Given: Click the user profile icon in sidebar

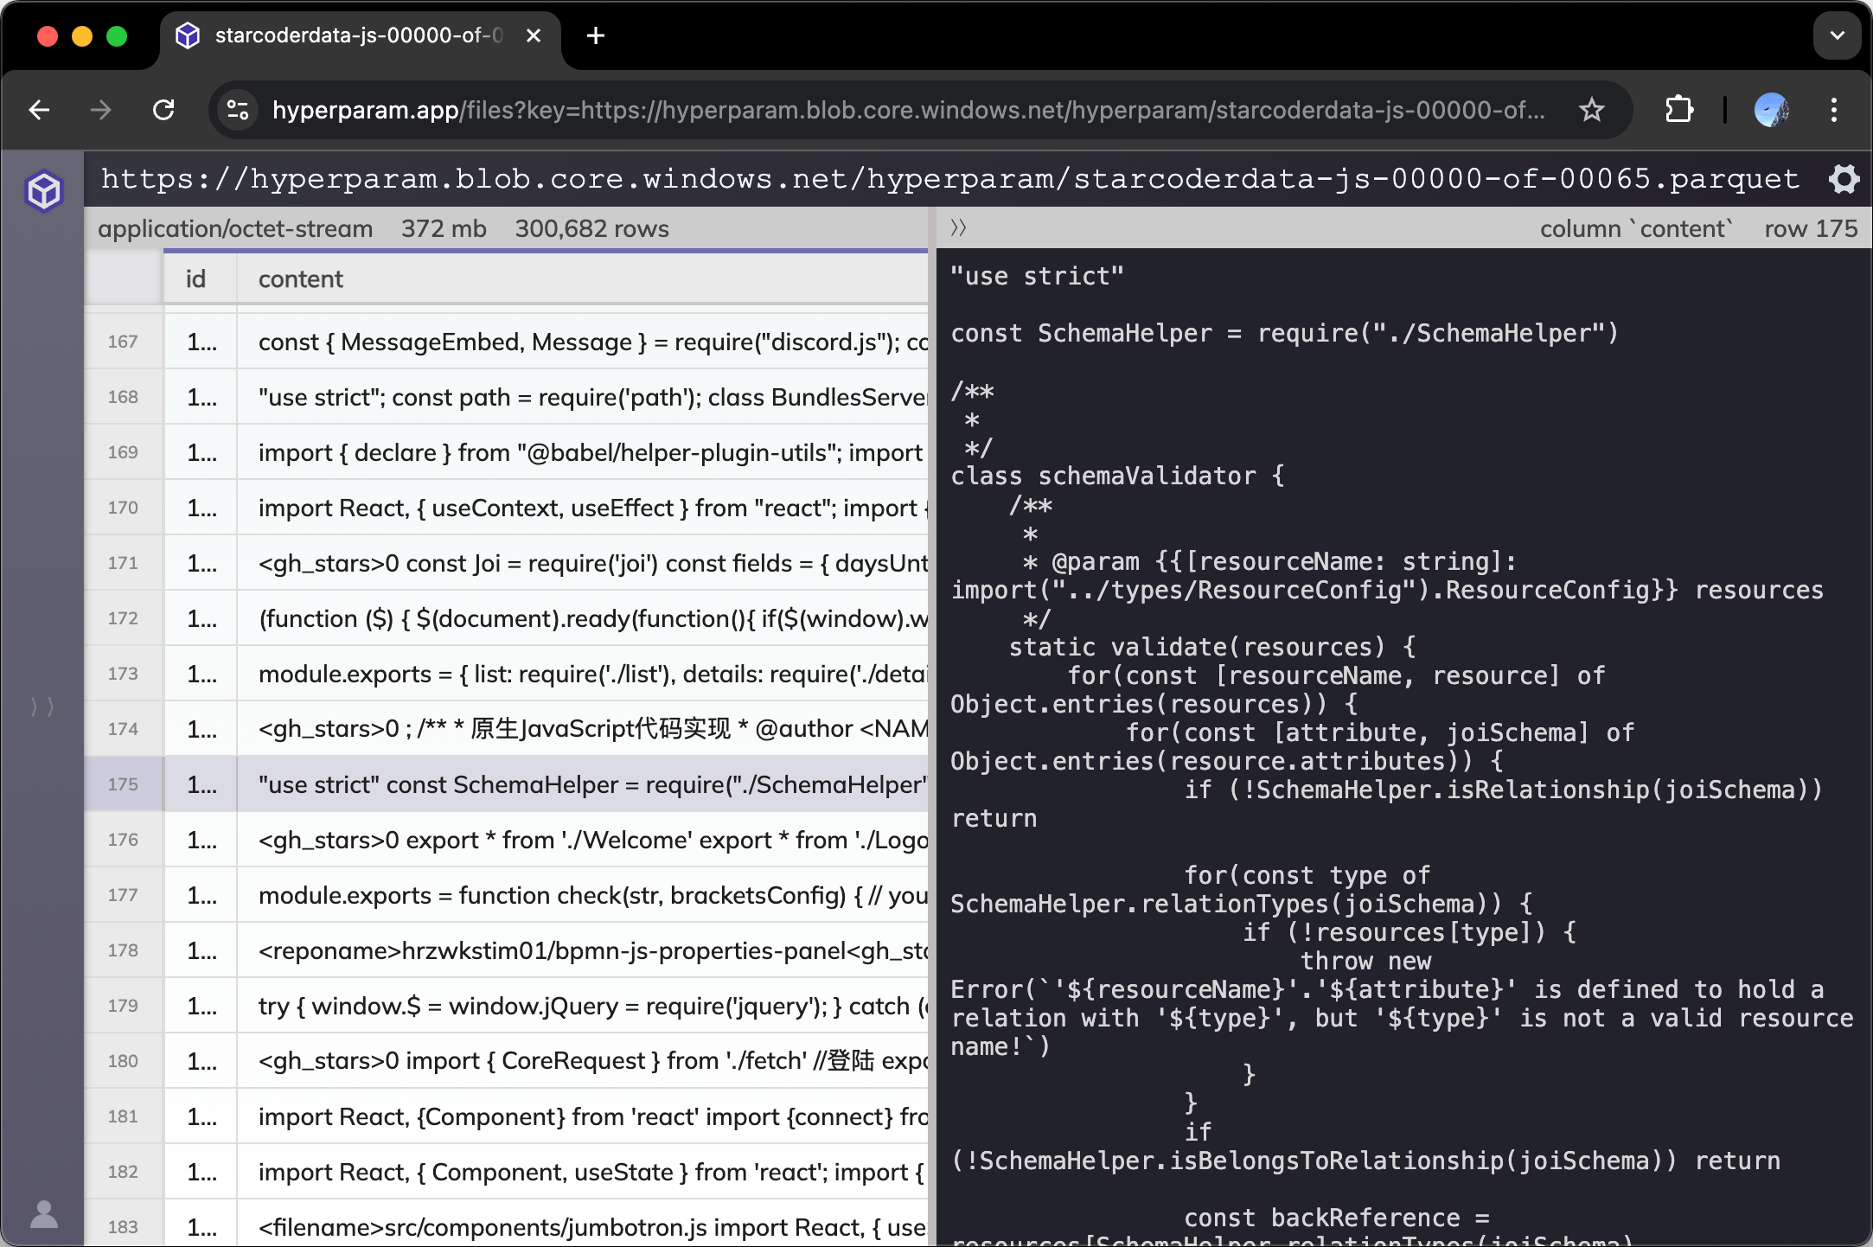Looking at the screenshot, I should click(44, 1214).
